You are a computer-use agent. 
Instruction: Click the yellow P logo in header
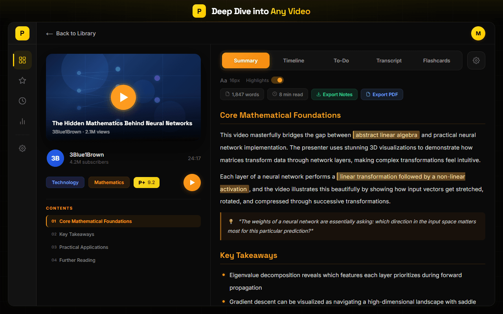point(199,11)
